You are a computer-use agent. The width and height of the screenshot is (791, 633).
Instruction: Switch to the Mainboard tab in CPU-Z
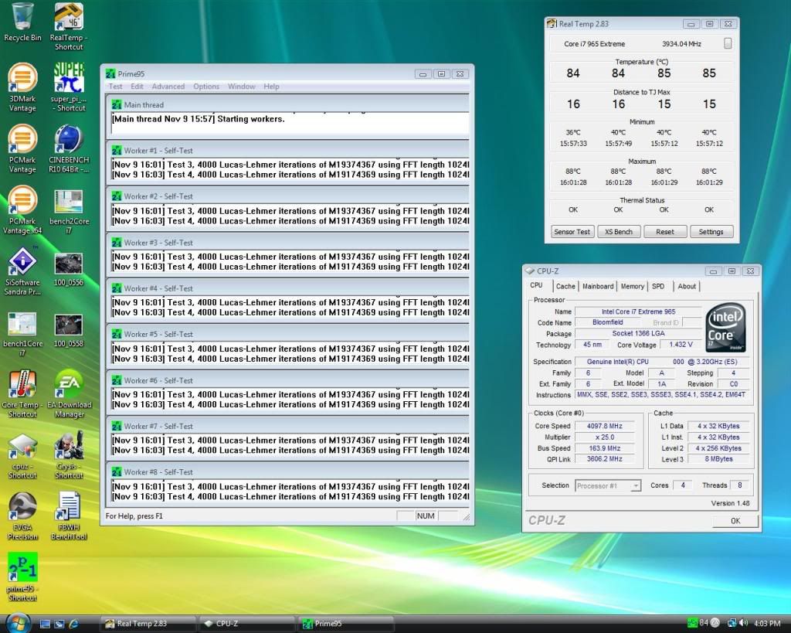pyautogui.click(x=598, y=286)
